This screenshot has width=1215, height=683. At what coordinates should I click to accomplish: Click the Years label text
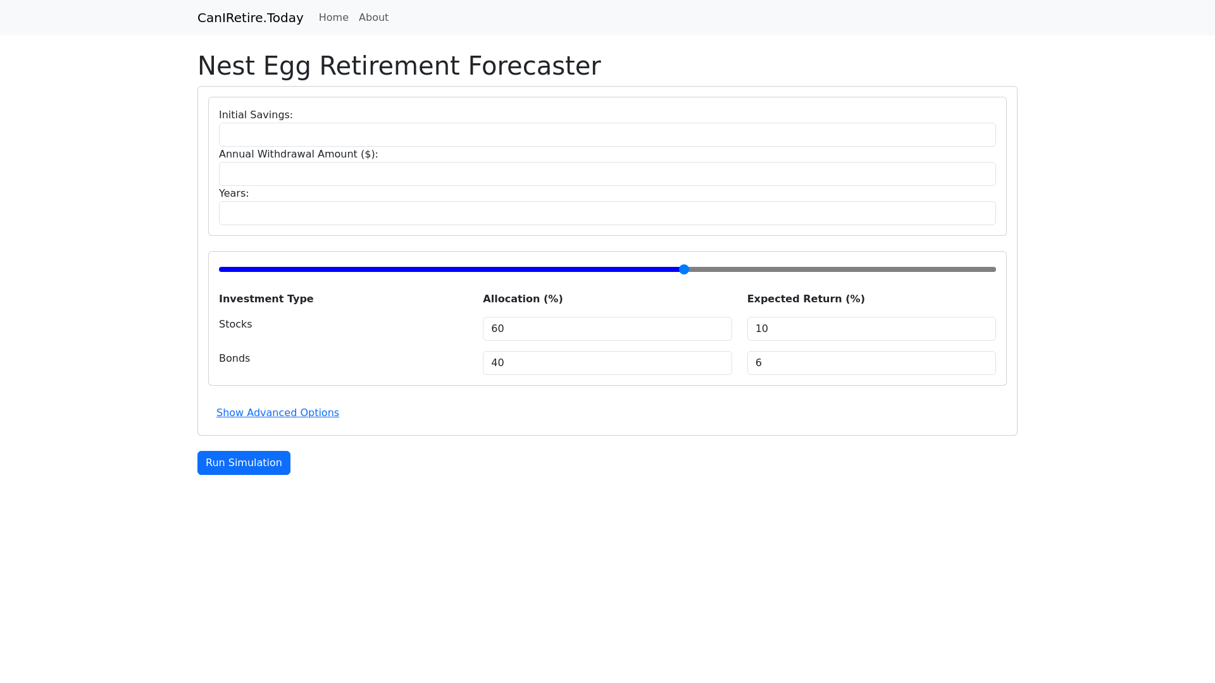pos(234,194)
